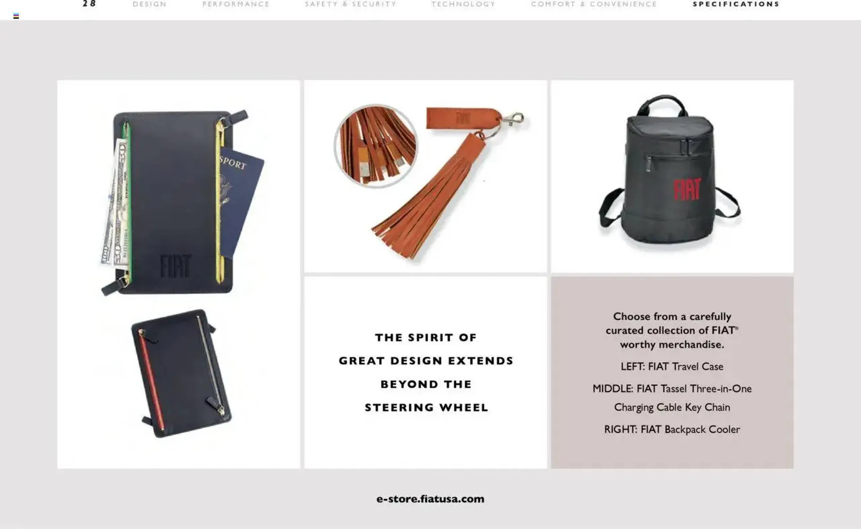861x529 pixels.
Task: Click the Specifications tab
Action: coord(736,4)
